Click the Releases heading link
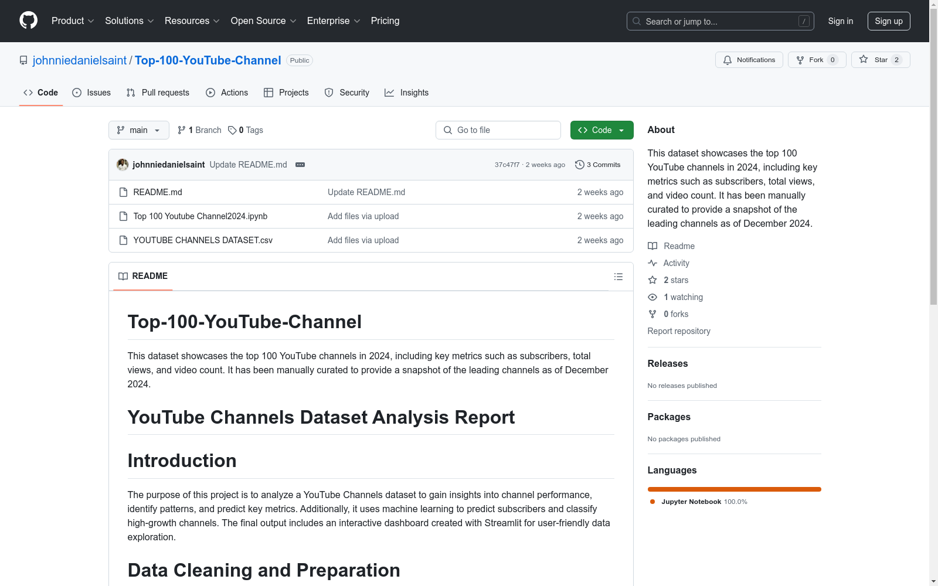 coord(668,363)
